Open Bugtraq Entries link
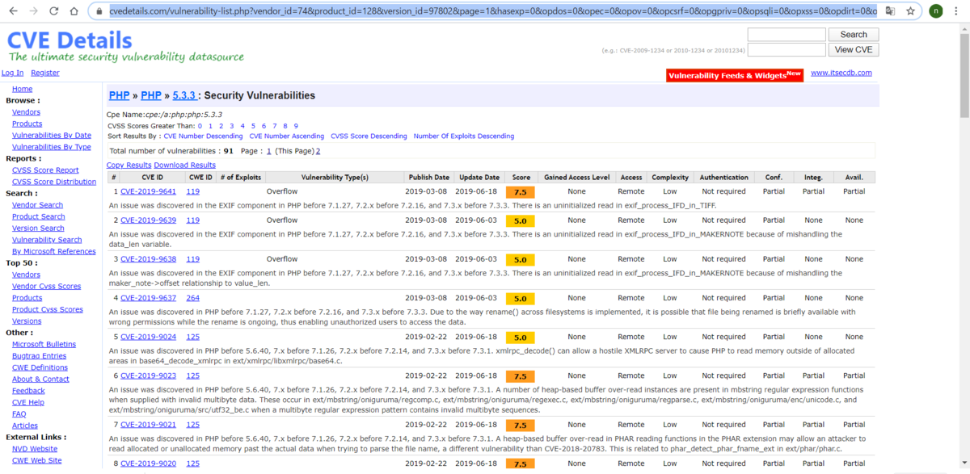This screenshot has width=970, height=474. coord(39,356)
